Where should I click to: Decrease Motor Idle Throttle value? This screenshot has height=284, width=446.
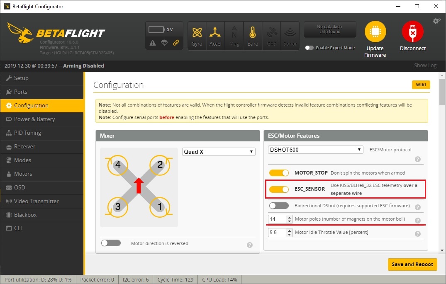coord(290,235)
